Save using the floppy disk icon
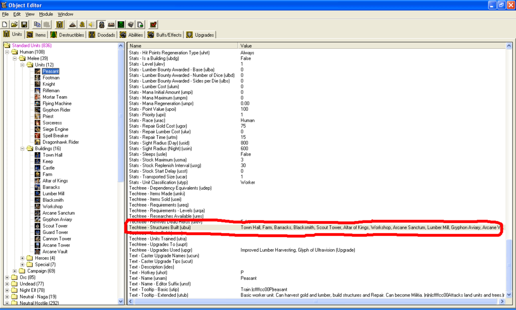Screen dimensions: 516x310 coord(24,25)
